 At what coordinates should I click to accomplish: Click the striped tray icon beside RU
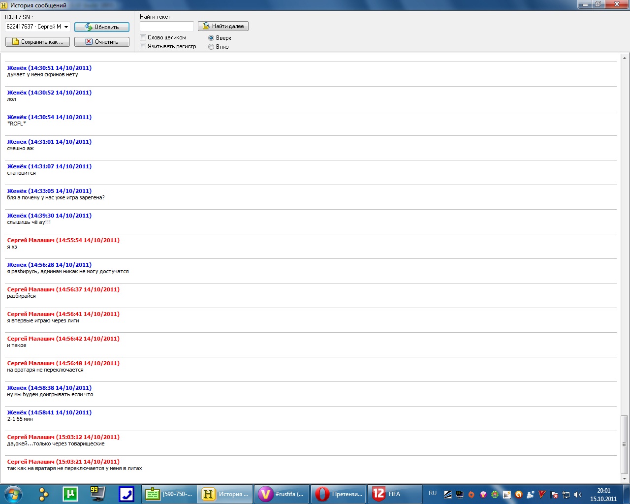(x=448, y=495)
